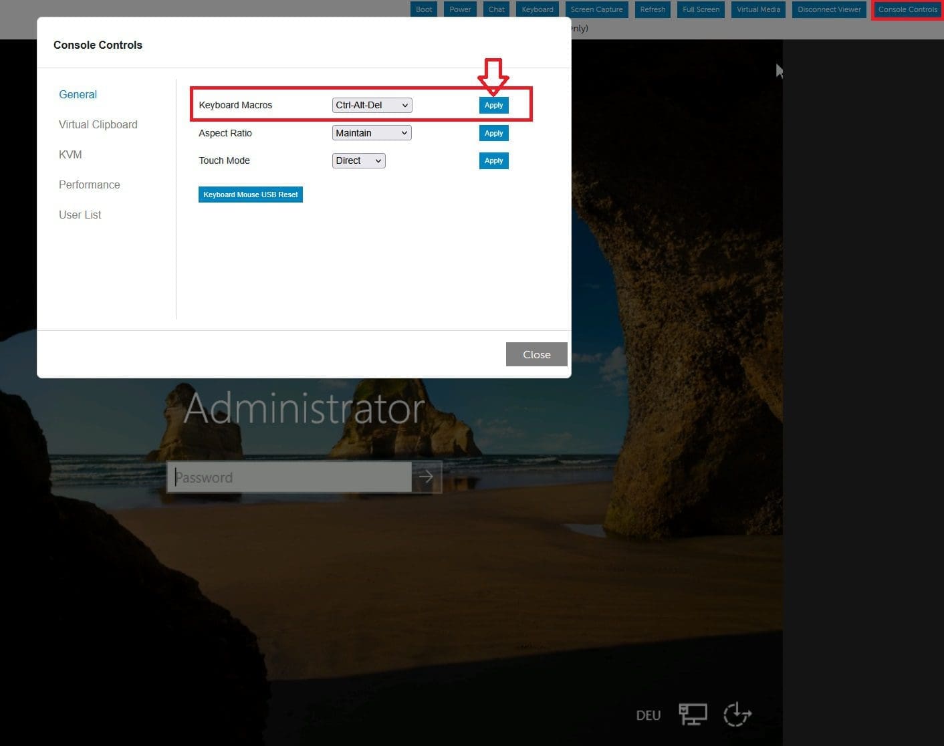Viewport: 944px width, 746px height.
Task: Expand the Aspect Ratio dropdown
Action: 372,133
